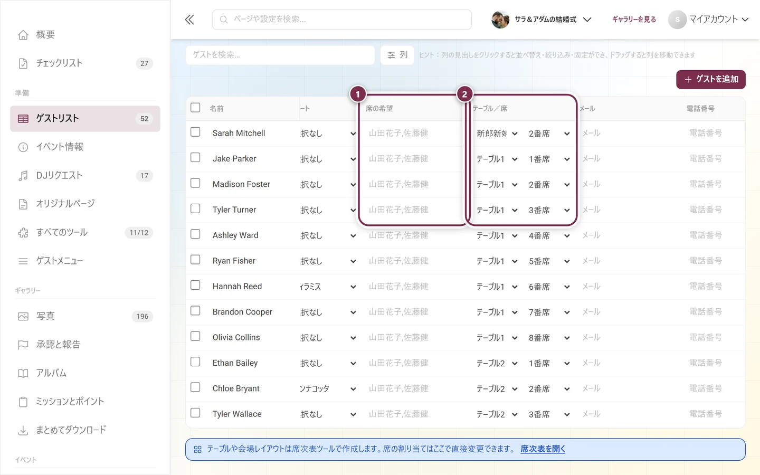Click the ゲストメニュー hamburger icon
The width and height of the screenshot is (760, 475).
pyautogui.click(x=23, y=261)
